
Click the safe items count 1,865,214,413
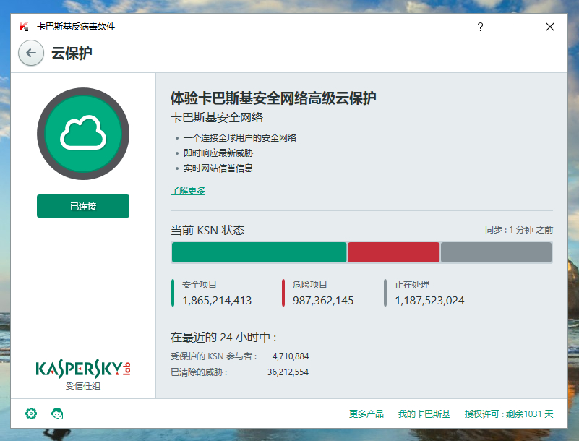[x=217, y=301]
